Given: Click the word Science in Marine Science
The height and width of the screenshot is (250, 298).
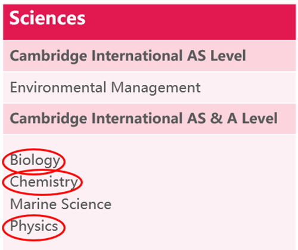Looking at the screenshot, I should pyautogui.click(x=86, y=204).
